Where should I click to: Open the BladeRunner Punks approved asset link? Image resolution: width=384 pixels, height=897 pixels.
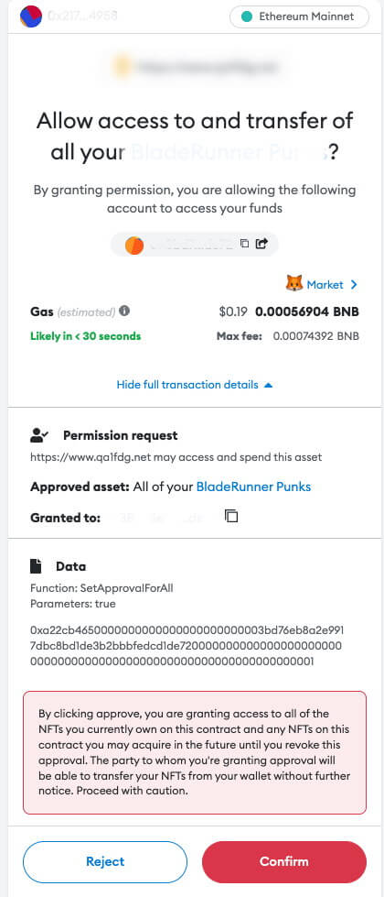click(x=253, y=487)
